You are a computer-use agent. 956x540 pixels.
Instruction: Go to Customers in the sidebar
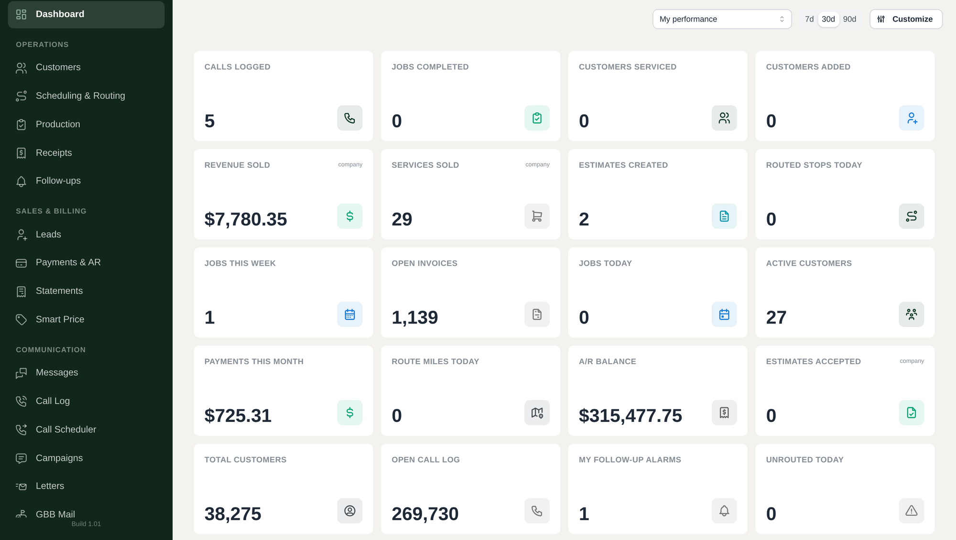86,67
